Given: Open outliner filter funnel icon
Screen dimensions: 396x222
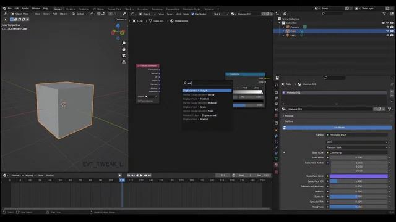Looking at the screenshot, I should [x=384, y=14].
